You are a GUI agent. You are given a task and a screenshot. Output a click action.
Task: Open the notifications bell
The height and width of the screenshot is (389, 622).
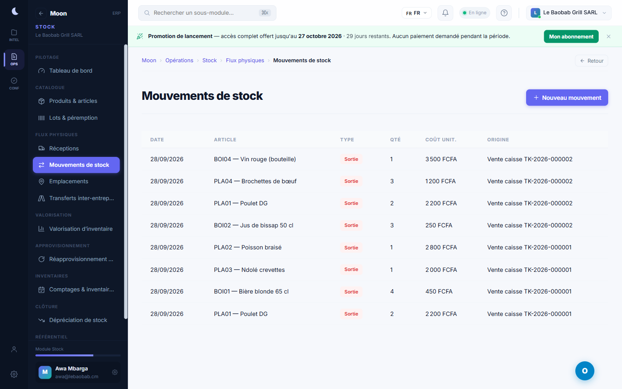[445, 13]
